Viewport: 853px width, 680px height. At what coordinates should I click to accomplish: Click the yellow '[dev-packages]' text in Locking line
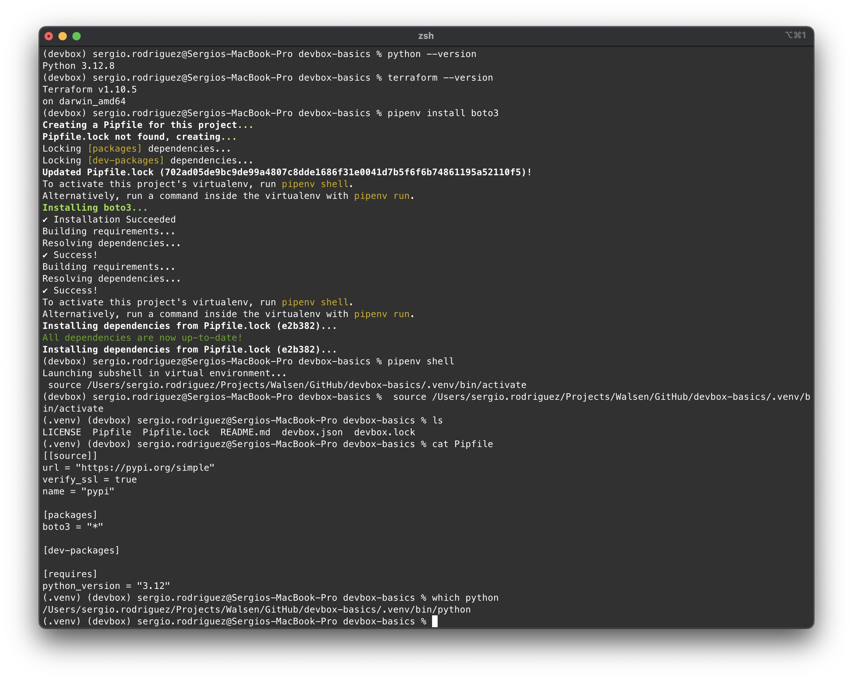[x=126, y=161]
